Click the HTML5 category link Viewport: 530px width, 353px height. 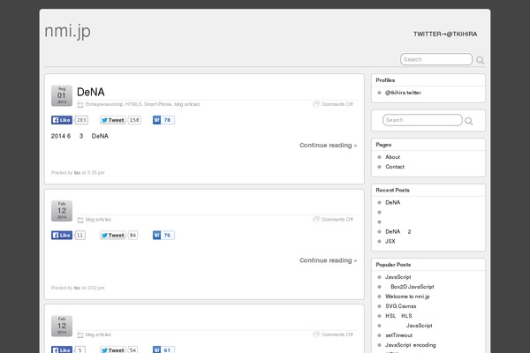click(x=133, y=104)
